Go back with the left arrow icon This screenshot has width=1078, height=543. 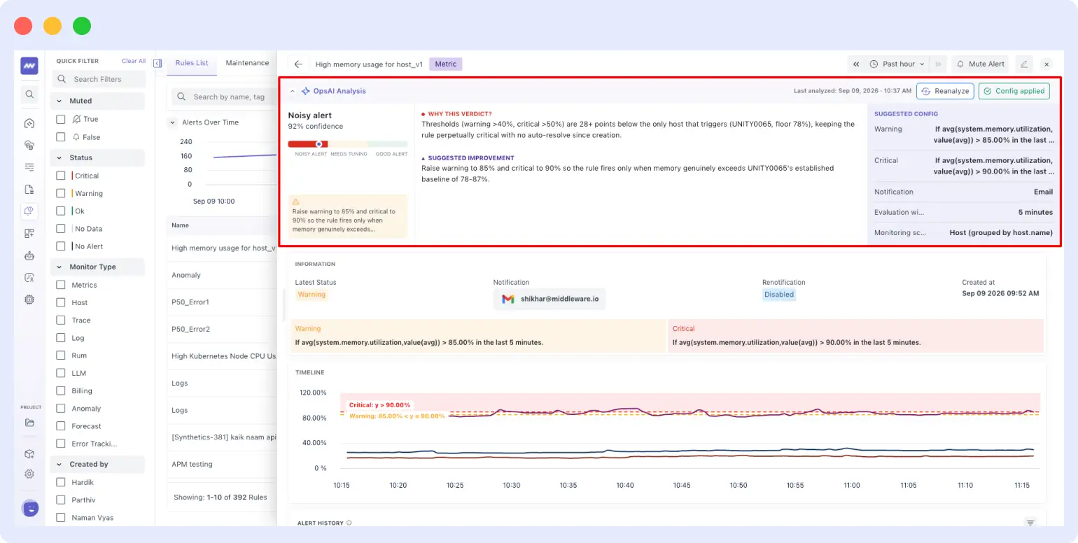point(298,64)
